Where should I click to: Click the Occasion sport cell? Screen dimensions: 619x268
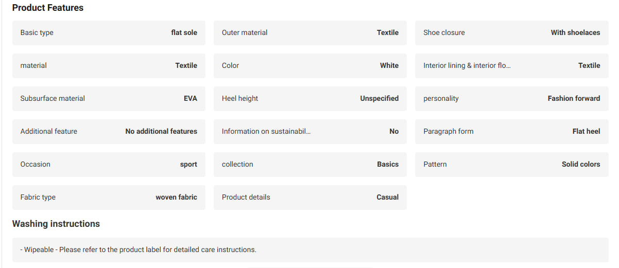[x=109, y=164]
